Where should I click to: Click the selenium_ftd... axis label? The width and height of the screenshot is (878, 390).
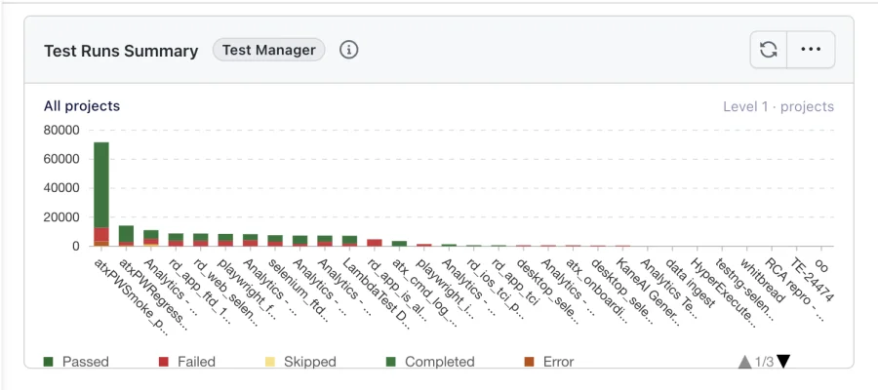(x=299, y=291)
